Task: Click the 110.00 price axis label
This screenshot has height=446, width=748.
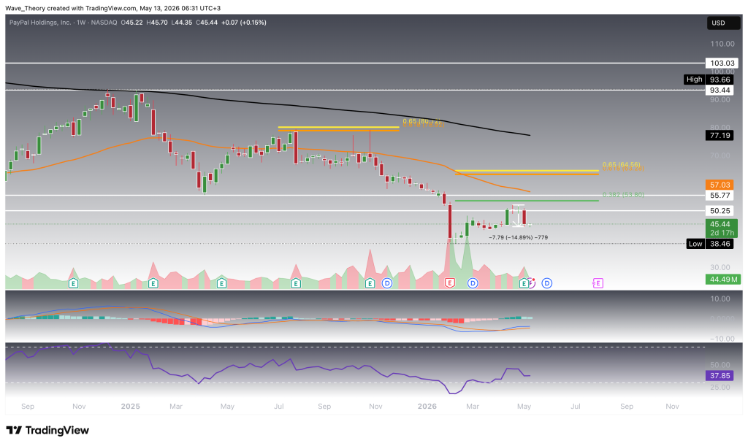Action: click(x=722, y=44)
